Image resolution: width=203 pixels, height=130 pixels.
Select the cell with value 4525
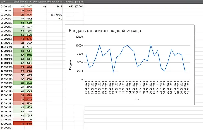click(x=29, y=71)
